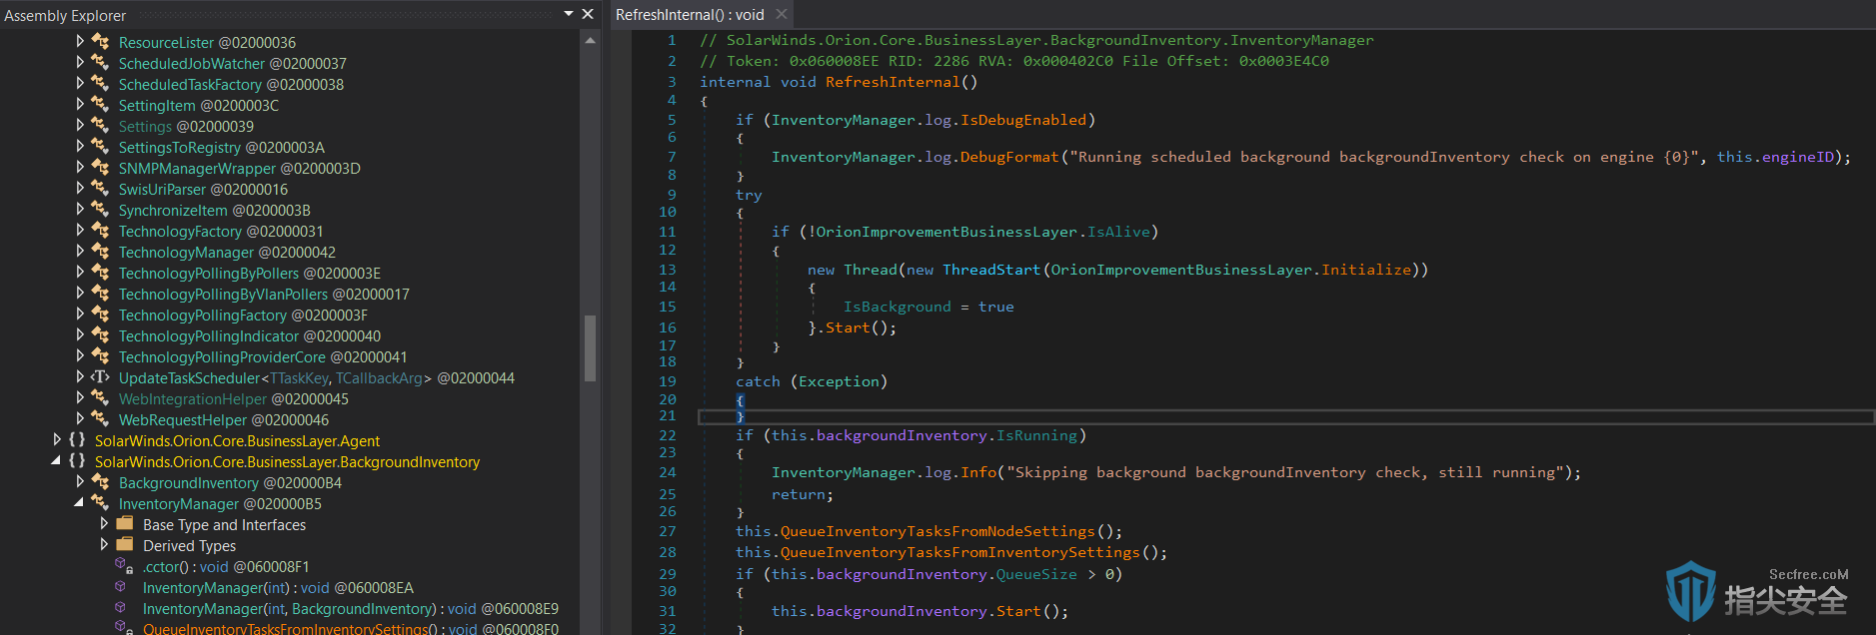Select the BackgroundInventory @020000B4 tree row
This screenshot has width=1876, height=635.
pyautogui.click(x=230, y=482)
